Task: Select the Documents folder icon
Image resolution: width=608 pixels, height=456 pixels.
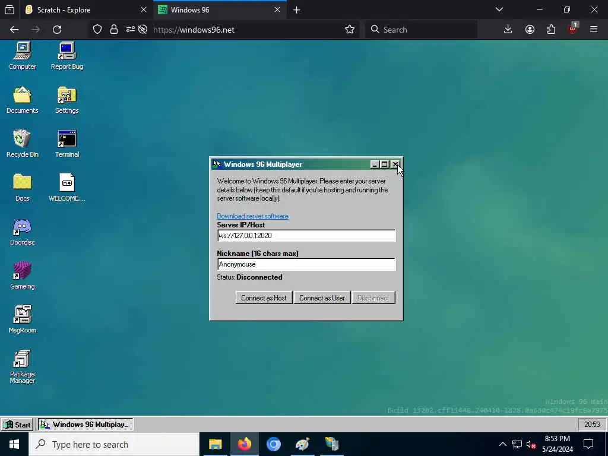Action: (22, 100)
